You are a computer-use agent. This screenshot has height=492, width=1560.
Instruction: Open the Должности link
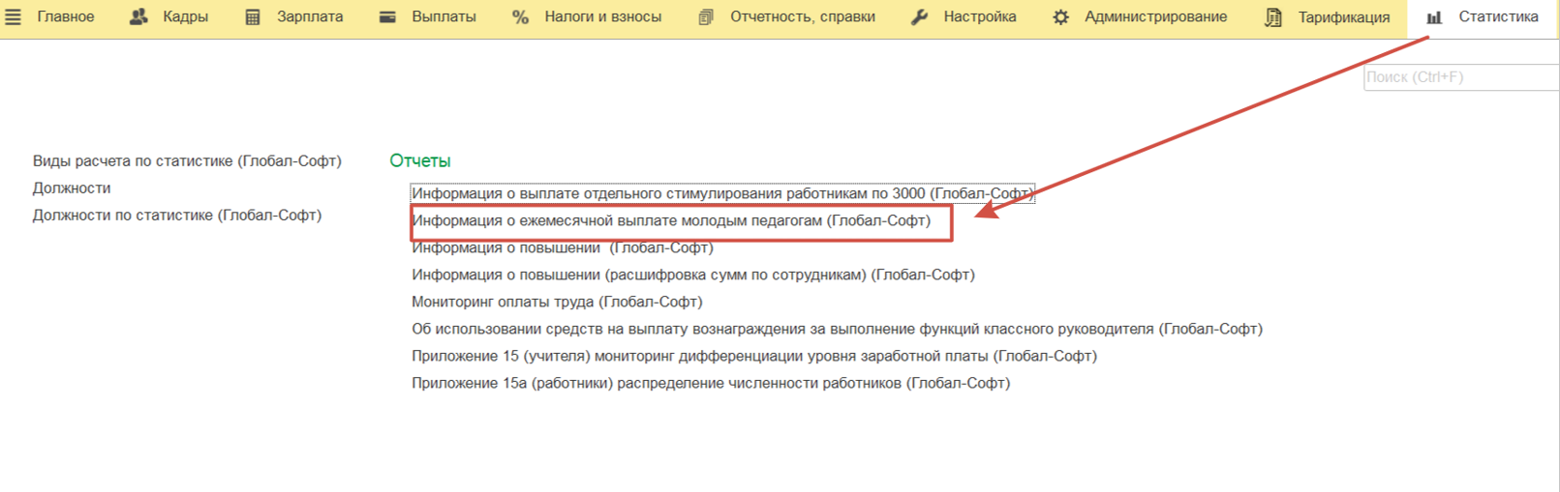pyautogui.click(x=72, y=188)
